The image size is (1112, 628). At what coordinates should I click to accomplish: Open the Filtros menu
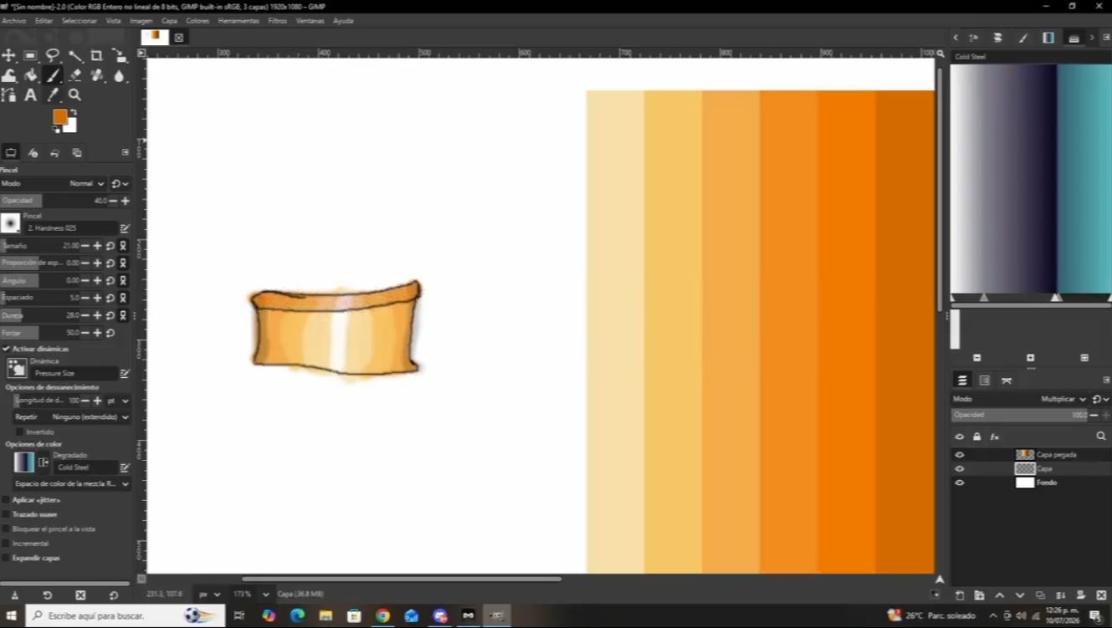(278, 21)
